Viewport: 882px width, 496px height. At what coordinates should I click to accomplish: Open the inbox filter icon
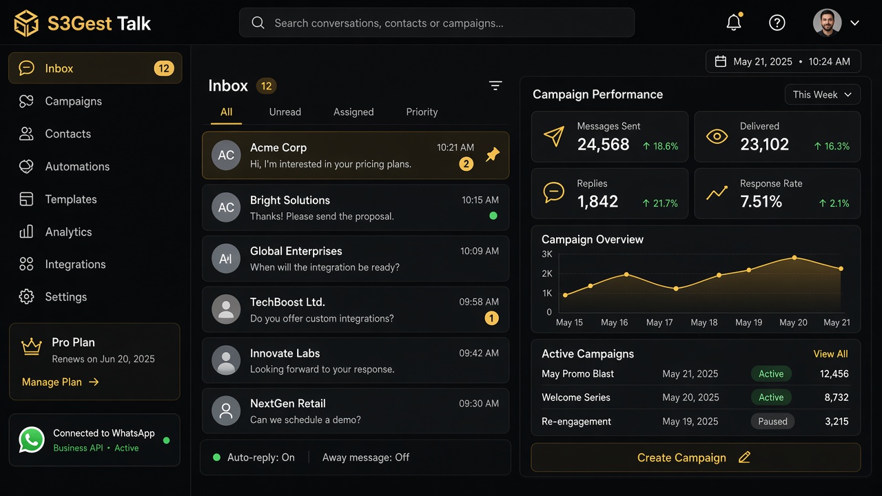495,85
